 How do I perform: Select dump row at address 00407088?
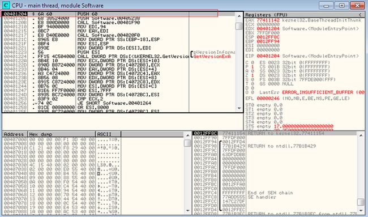coord(62,211)
